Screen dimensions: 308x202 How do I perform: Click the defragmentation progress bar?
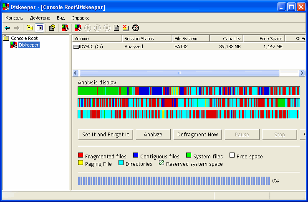pos(174,181)
